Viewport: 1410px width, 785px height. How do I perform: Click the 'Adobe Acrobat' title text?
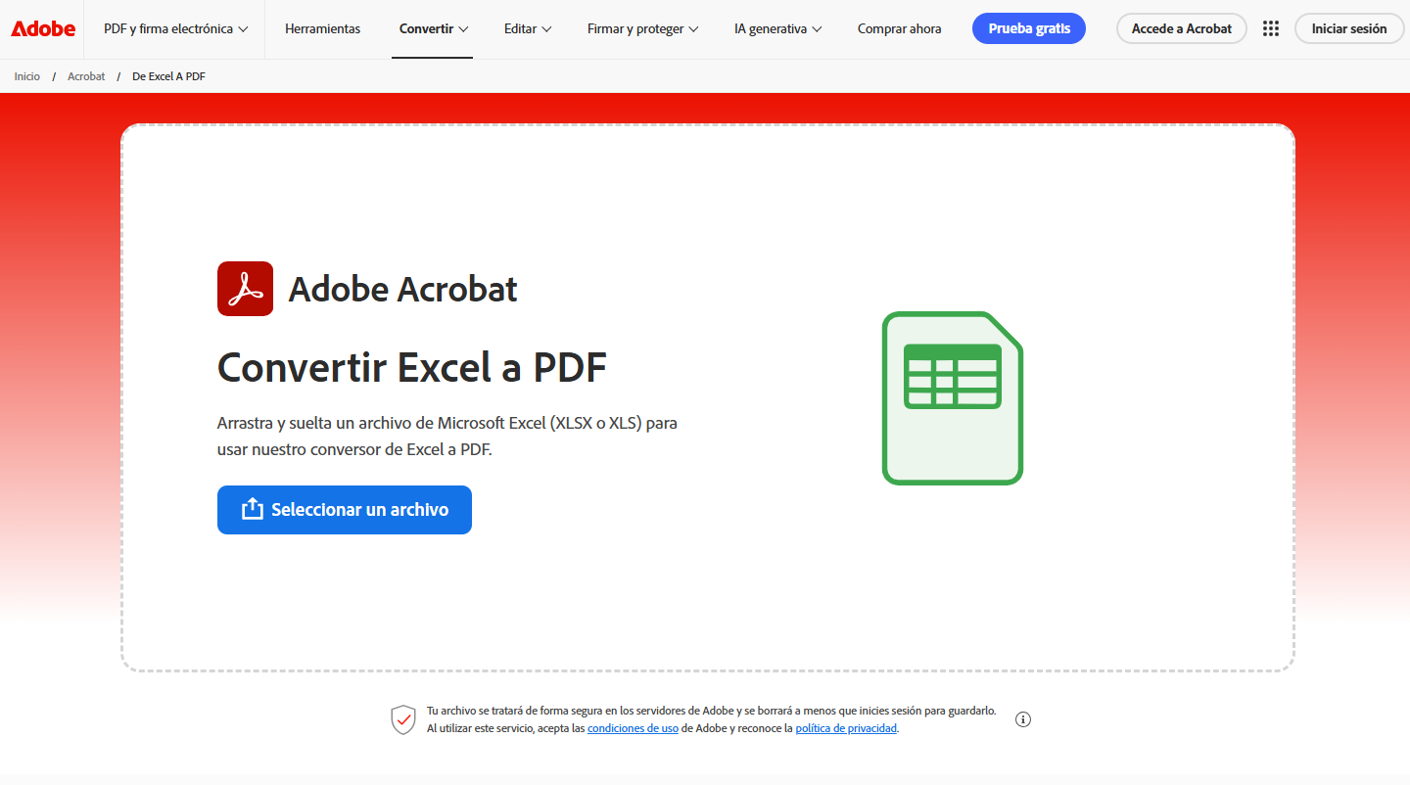(x=402, y=289)
